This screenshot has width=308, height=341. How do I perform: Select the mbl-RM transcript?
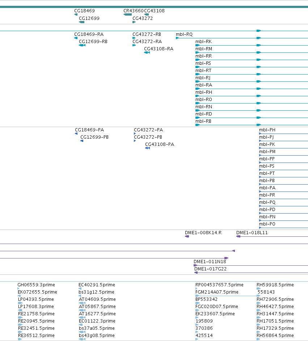click(x=204, y=49)
